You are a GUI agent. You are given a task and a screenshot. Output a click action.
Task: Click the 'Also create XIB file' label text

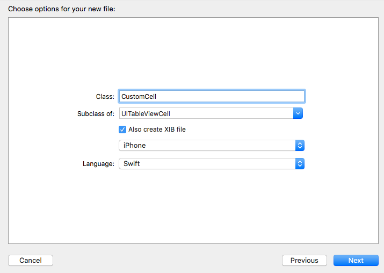click(x=157, y=130)
